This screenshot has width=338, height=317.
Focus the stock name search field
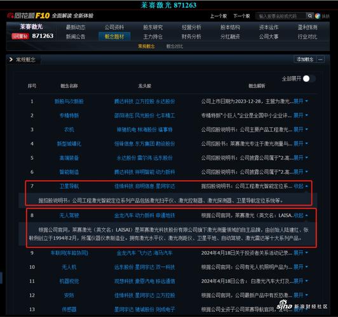click(281, 16)
